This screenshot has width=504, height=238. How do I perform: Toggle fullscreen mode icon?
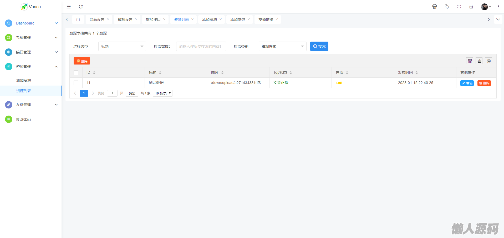(459, 7)
